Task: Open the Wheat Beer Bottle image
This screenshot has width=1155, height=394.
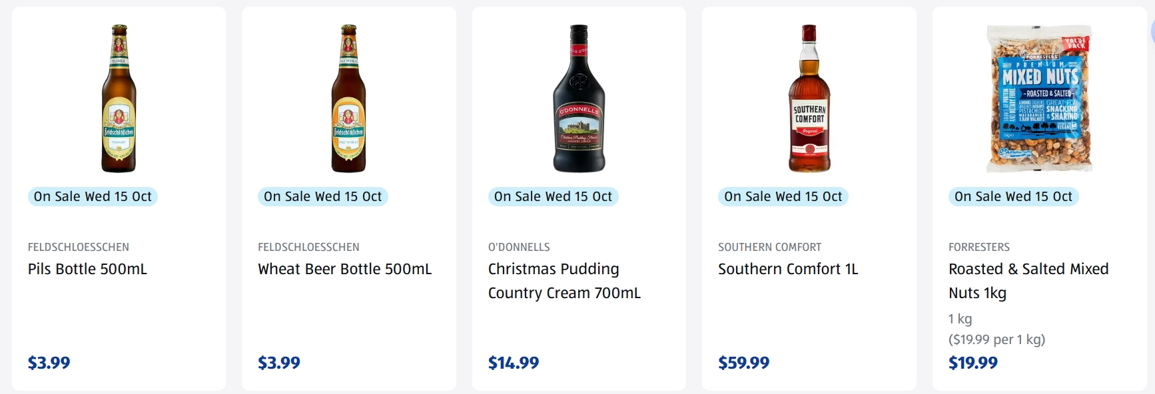Action: click(348, 98)
